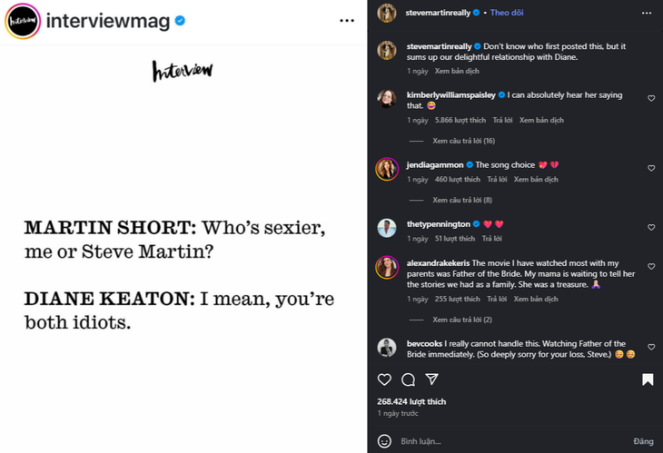Save the post with the bookmark icon
The height and width of the screenshot is (453, 663).
click(x=648, y=379)
